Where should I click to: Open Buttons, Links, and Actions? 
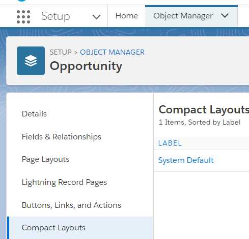[x=71, y=205]
